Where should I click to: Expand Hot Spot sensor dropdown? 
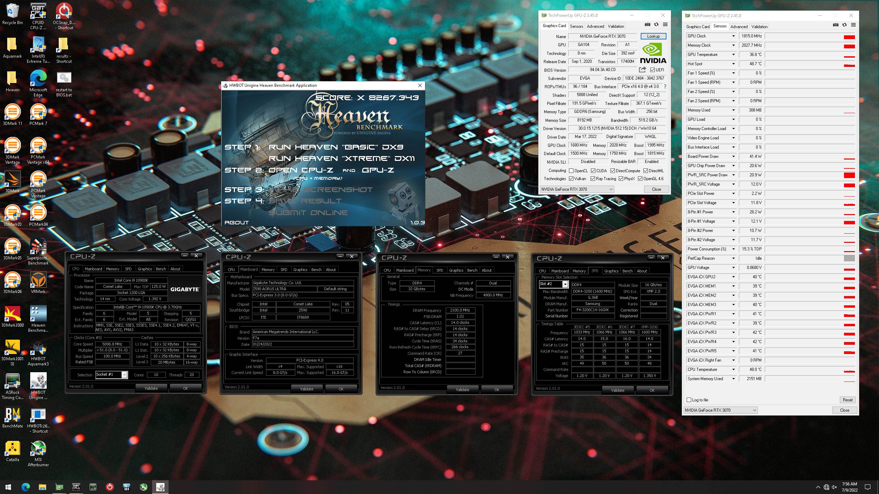[x=733, y=64]
